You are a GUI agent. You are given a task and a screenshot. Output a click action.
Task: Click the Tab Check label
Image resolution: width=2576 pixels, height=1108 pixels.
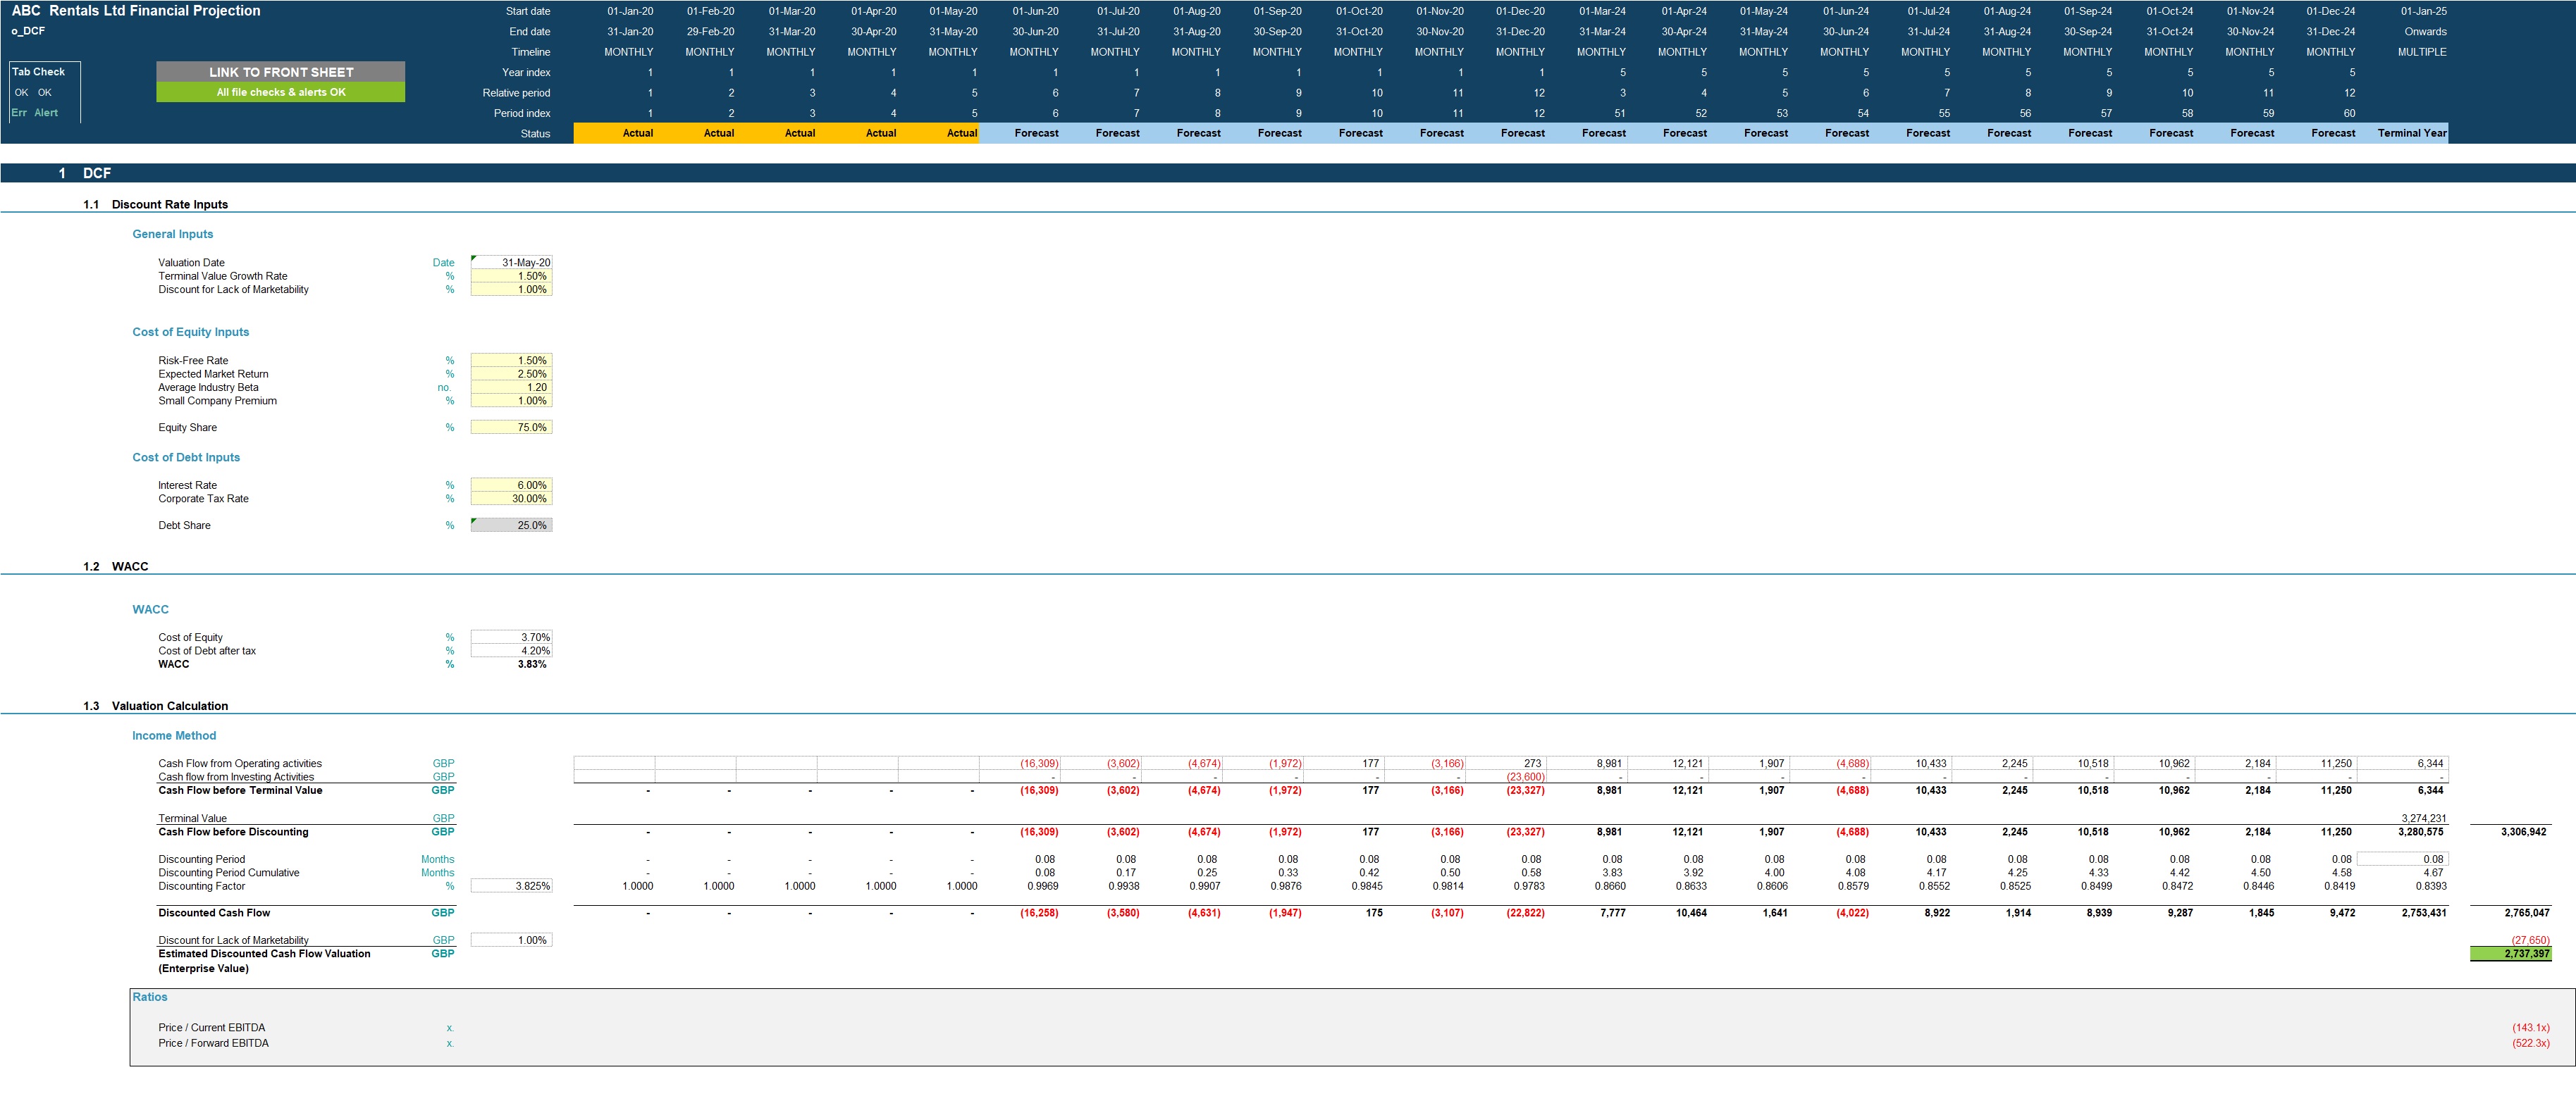point(38,72)
